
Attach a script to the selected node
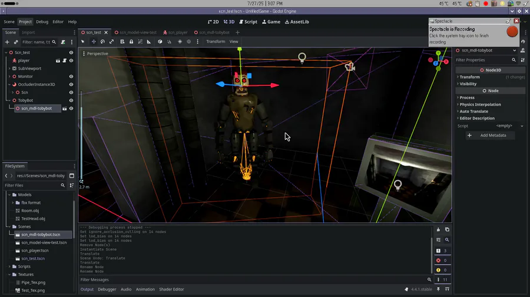pyautogui.click(x=63, y=42)
